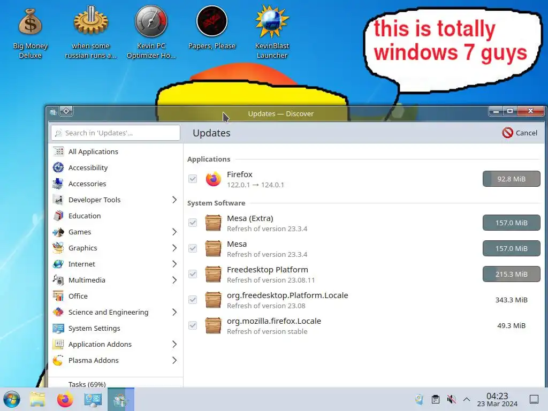Image resolution: width=548 pixels, height=411 pixels.
Task: Launch Firefox from the taskbar
Action: coord(65,399)
